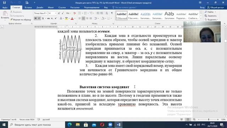Click Общий доступ (Share) button
The image size is (227, 128).
click(x=215, y=7)
